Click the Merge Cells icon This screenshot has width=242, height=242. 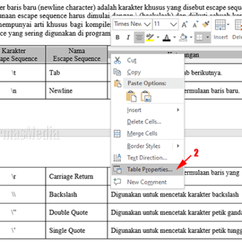pos(117,134)
